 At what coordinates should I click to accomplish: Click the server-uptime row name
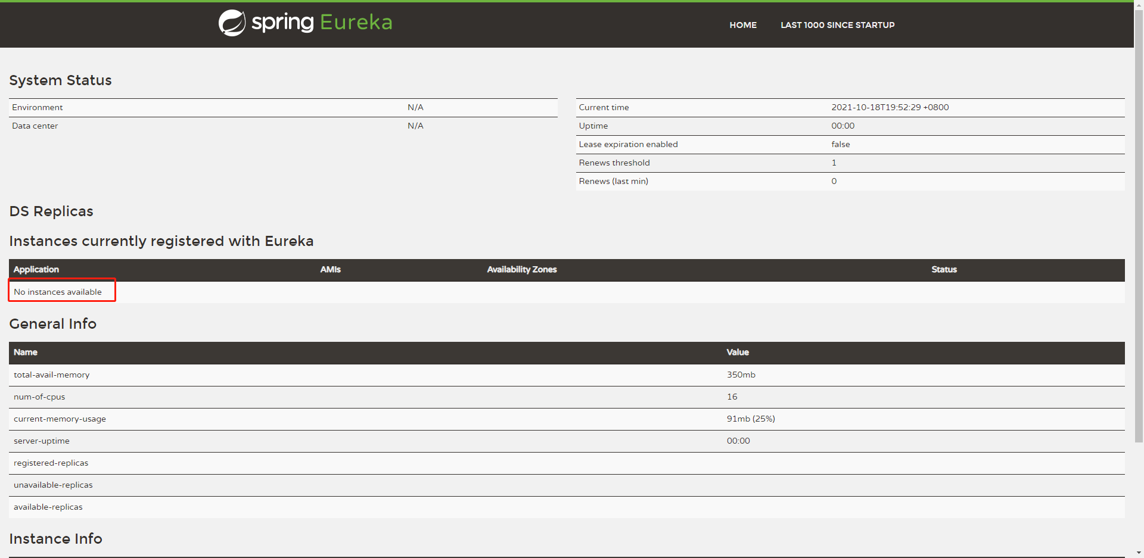click(x=42, y=441)
